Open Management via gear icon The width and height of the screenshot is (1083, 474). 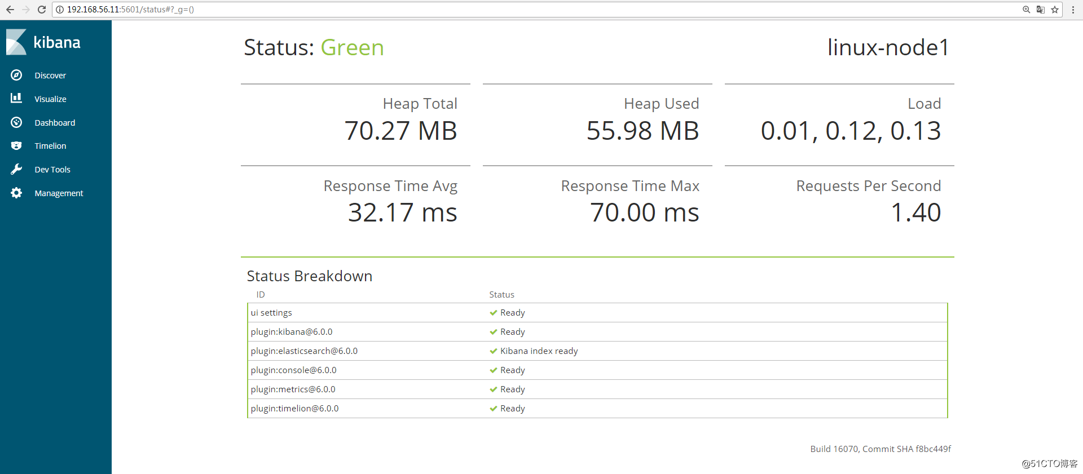click(x=16, y=193)
